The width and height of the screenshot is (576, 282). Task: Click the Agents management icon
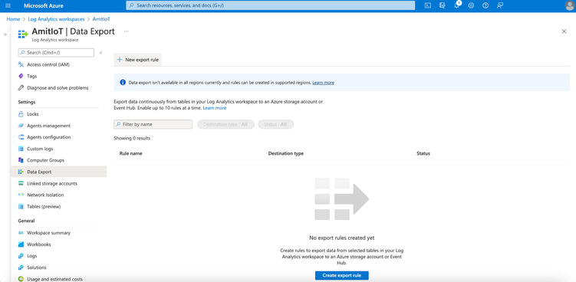21,126
